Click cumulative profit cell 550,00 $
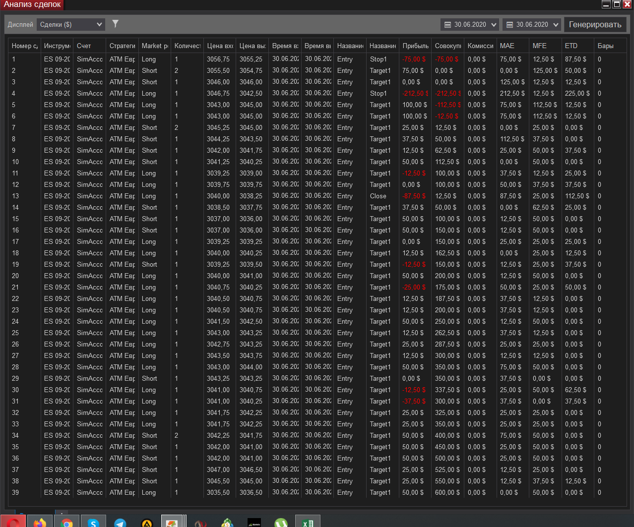The height and width of the screenshot is (527, 634). point(447,481)
